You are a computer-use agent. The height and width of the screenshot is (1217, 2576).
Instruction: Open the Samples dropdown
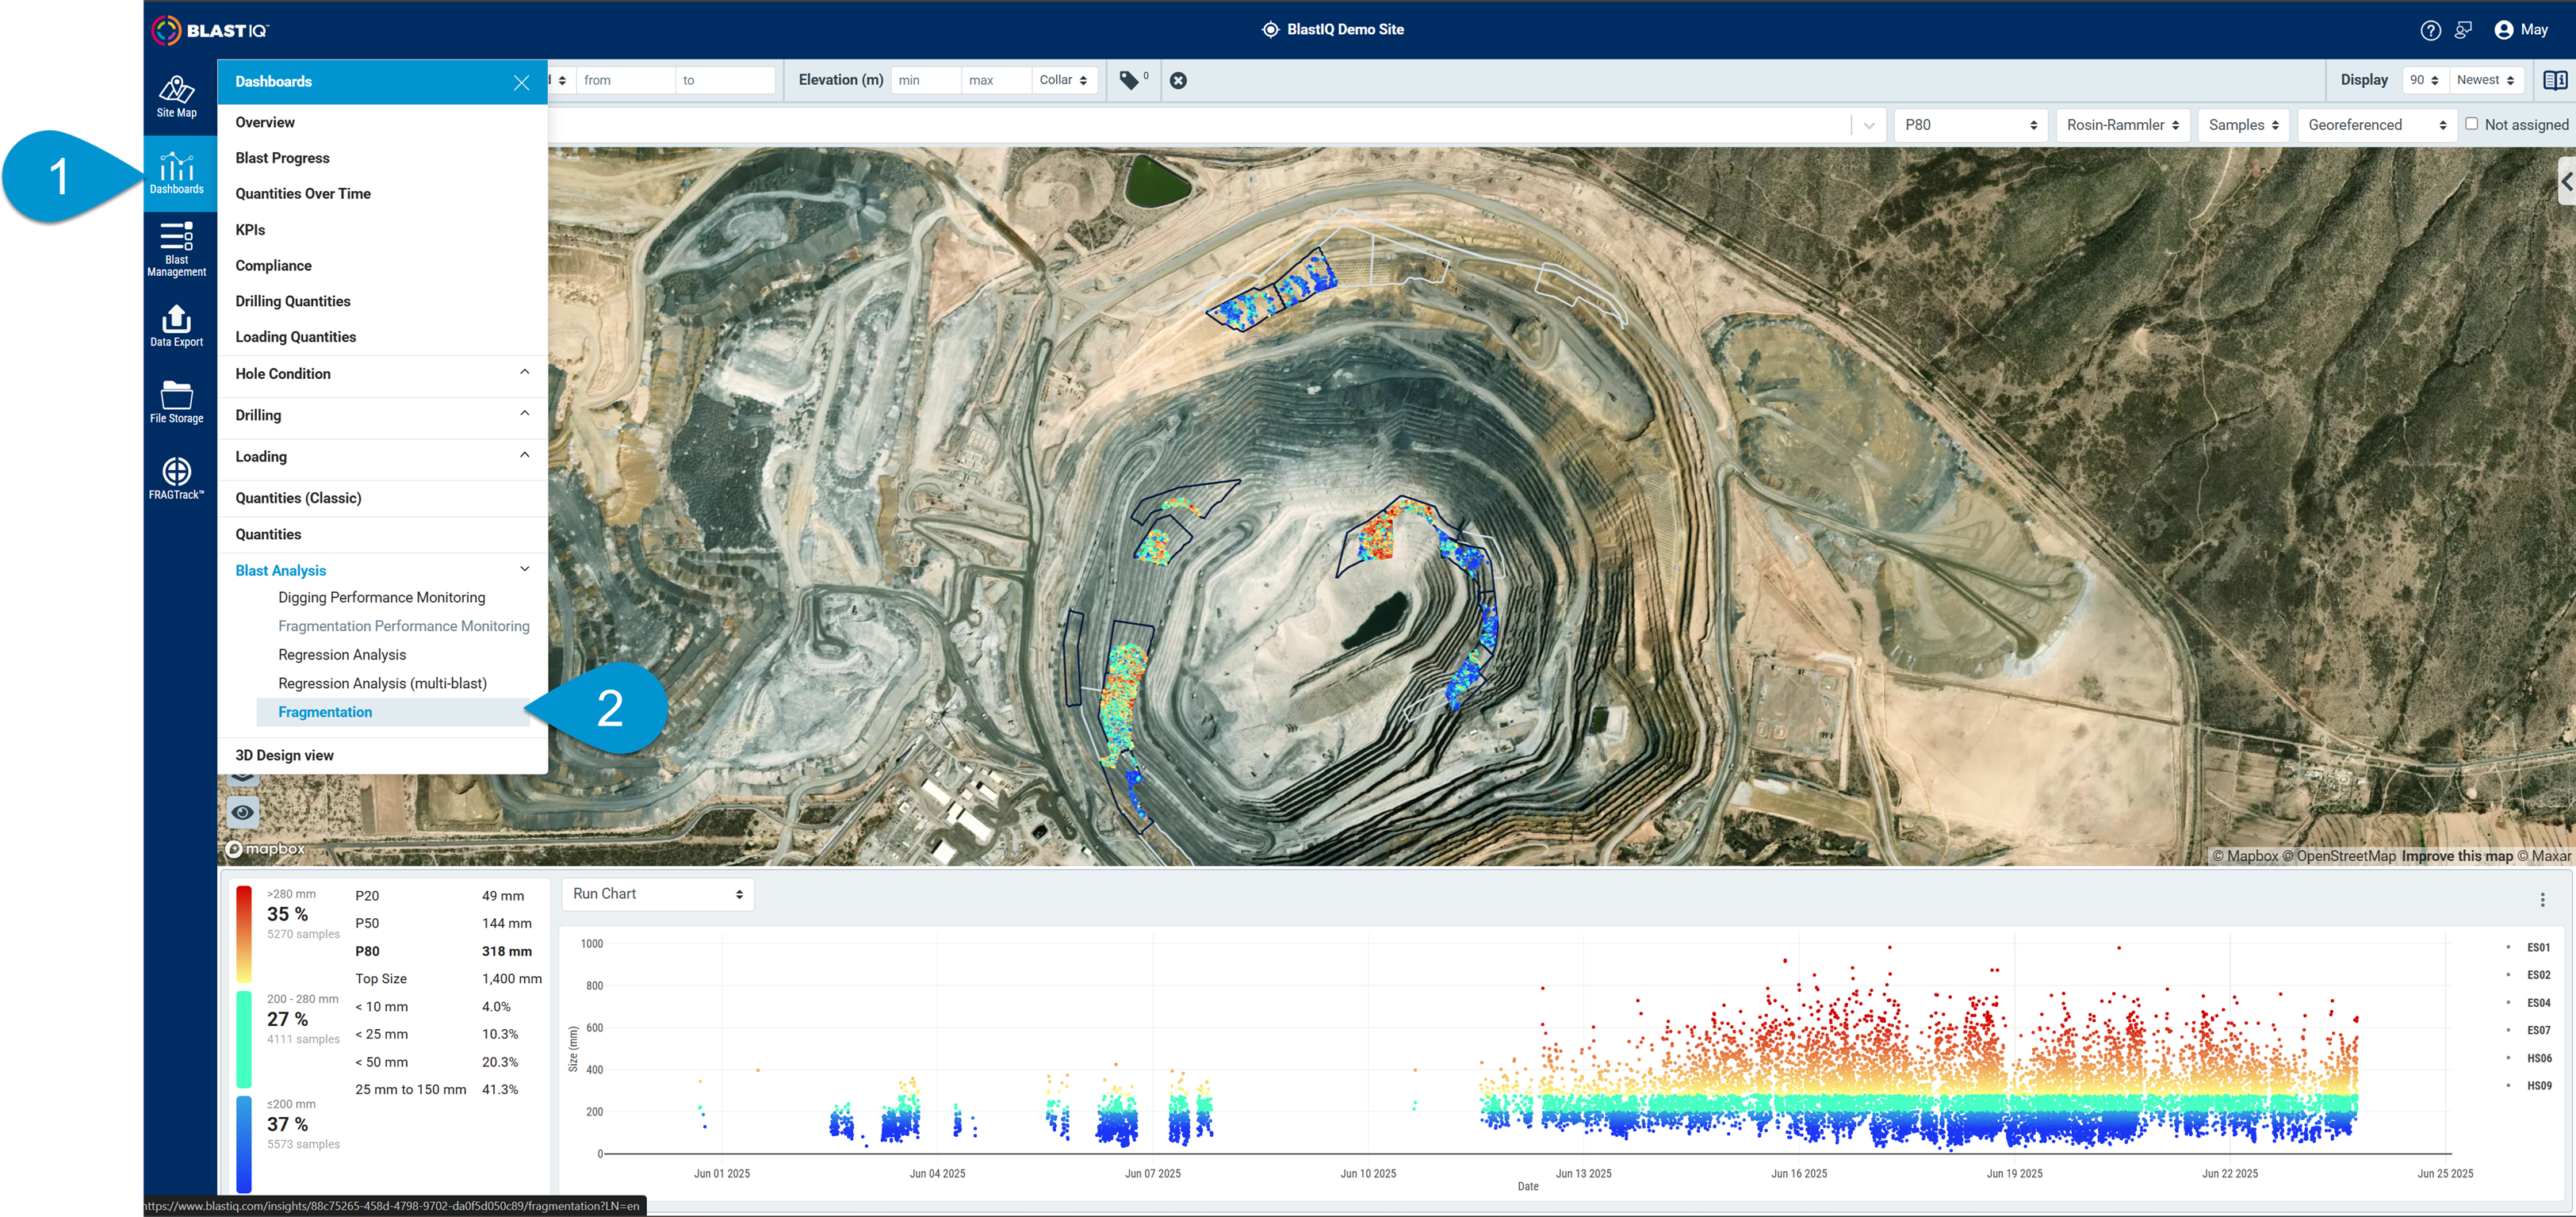2243,125
